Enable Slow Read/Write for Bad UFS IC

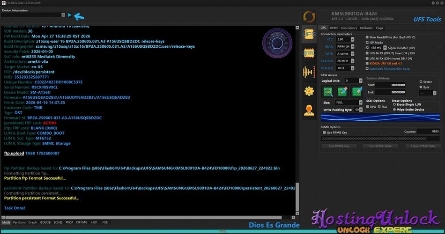[x=367, y=37]
